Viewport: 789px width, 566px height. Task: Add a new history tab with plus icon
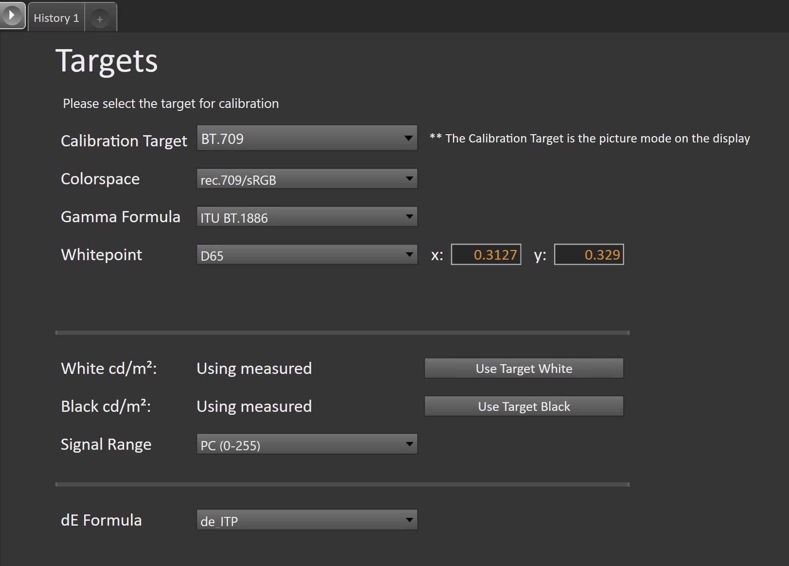100,19
